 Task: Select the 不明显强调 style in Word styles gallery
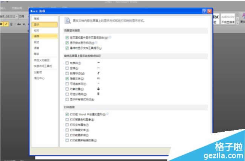pos(228,19)
